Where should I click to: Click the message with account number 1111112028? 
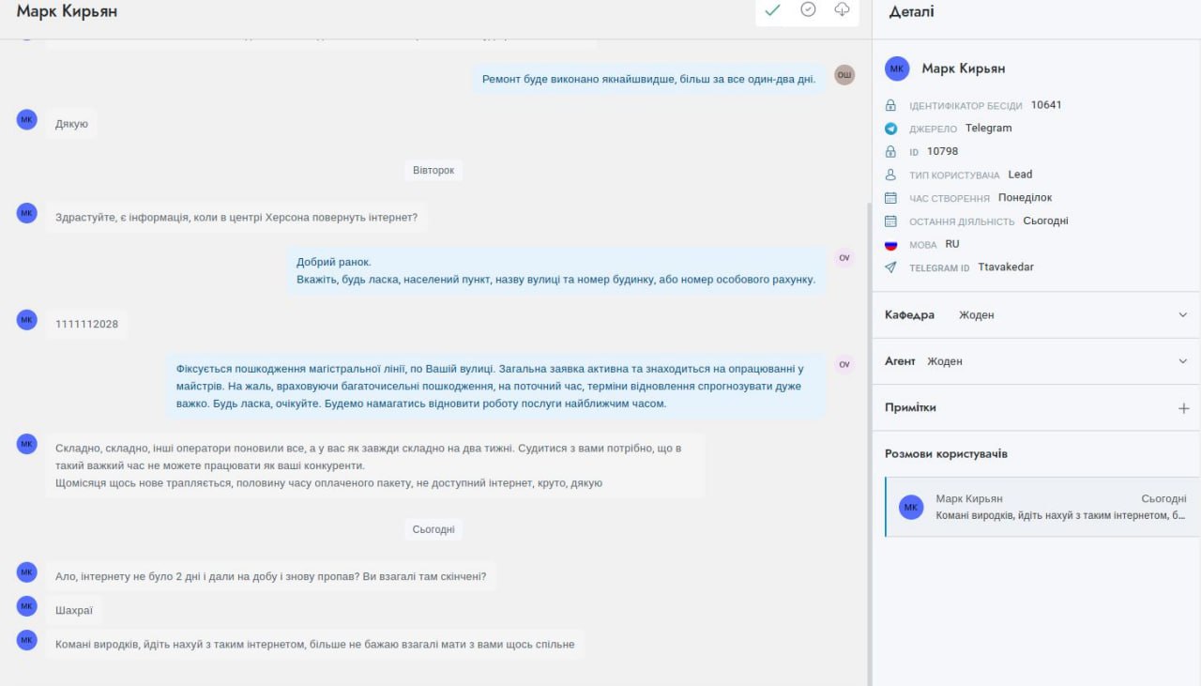[86, 325]
